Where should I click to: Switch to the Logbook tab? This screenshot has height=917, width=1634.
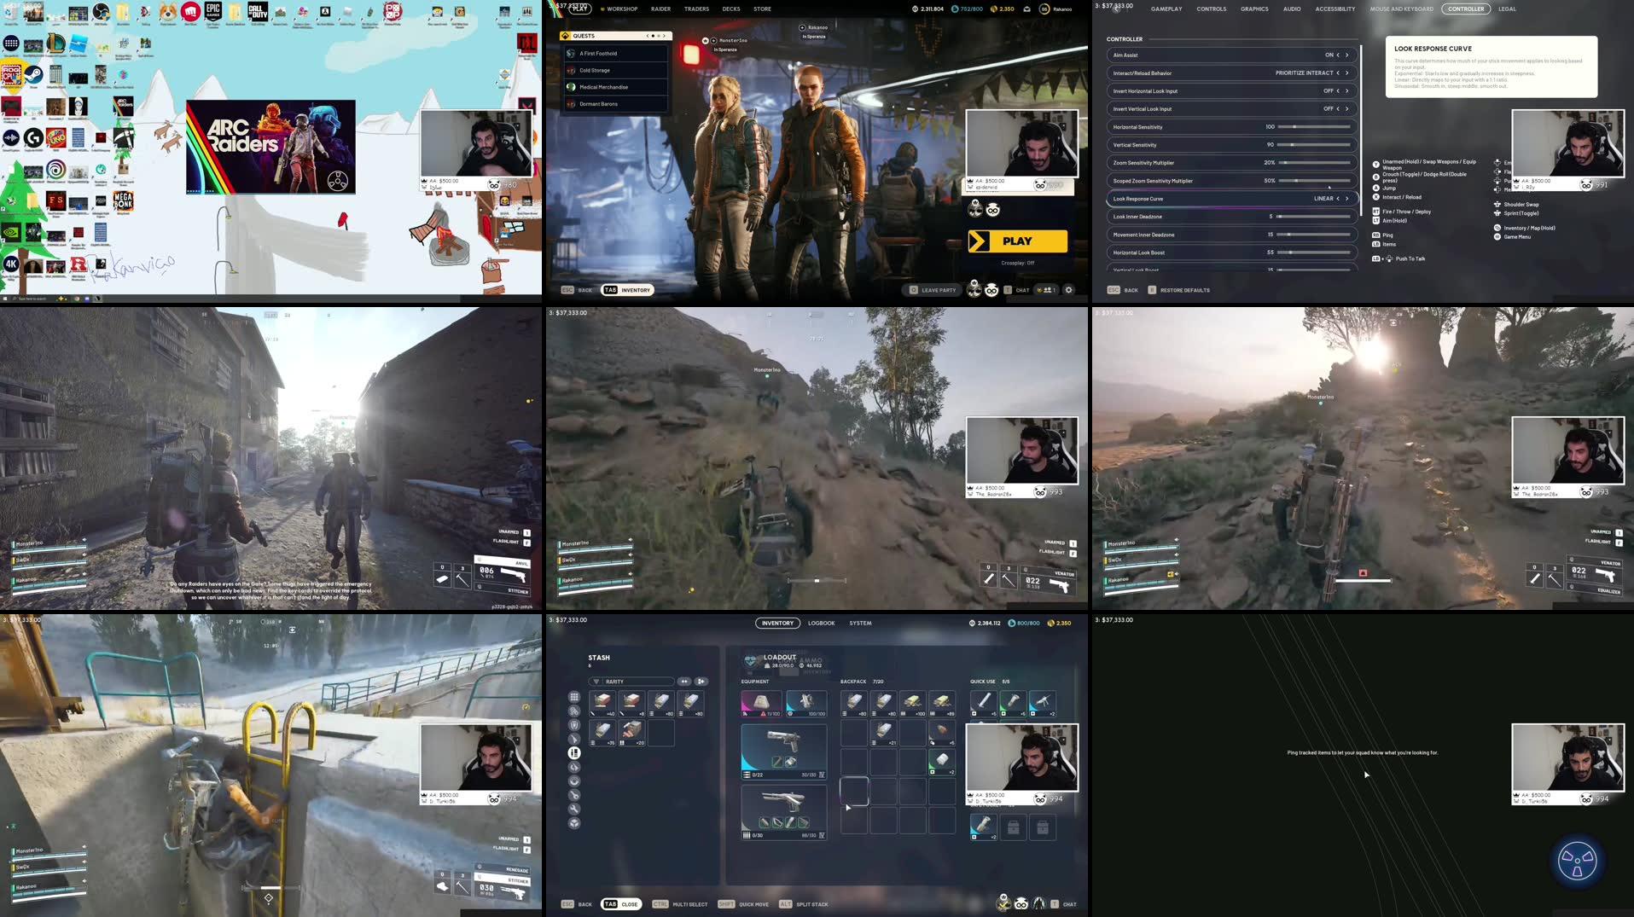(x=821, y=623)
